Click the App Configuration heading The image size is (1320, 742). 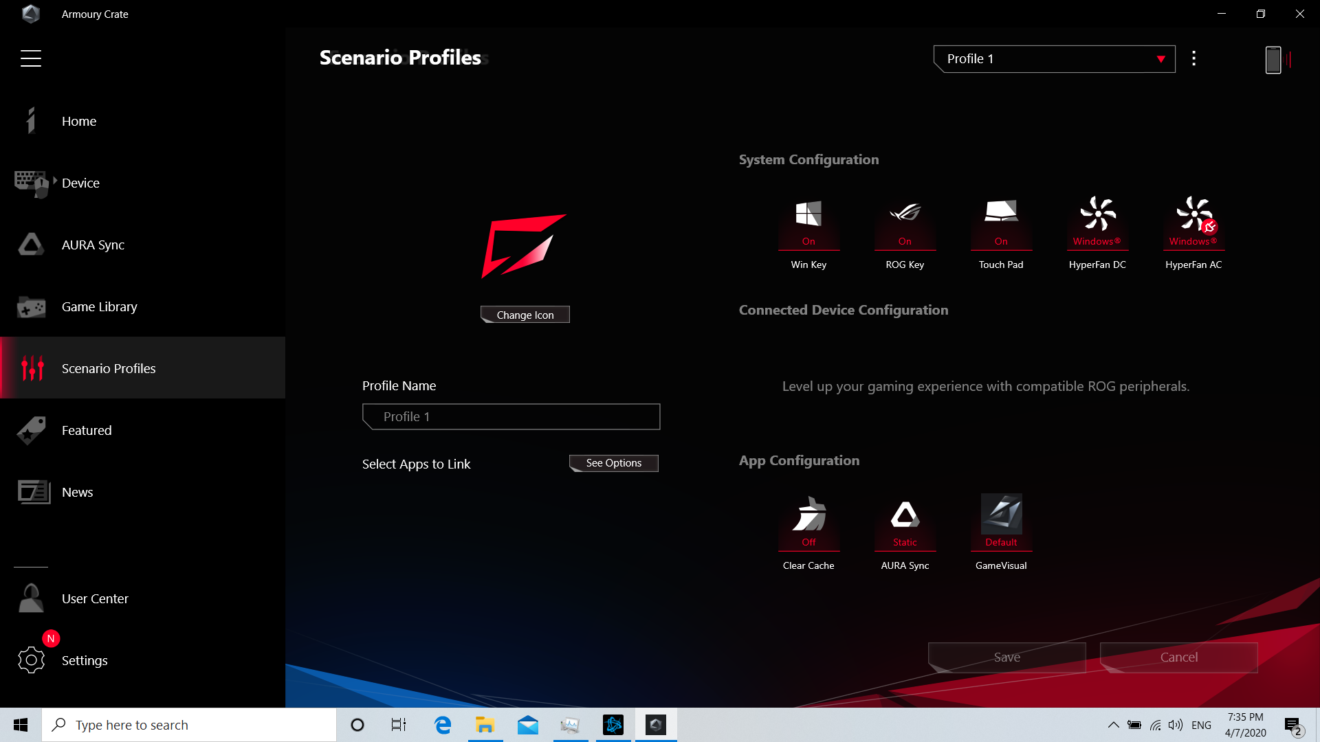click(799, 460)
